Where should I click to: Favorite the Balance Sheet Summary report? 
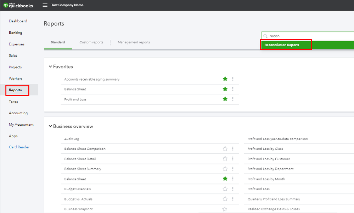coord(225,169)
